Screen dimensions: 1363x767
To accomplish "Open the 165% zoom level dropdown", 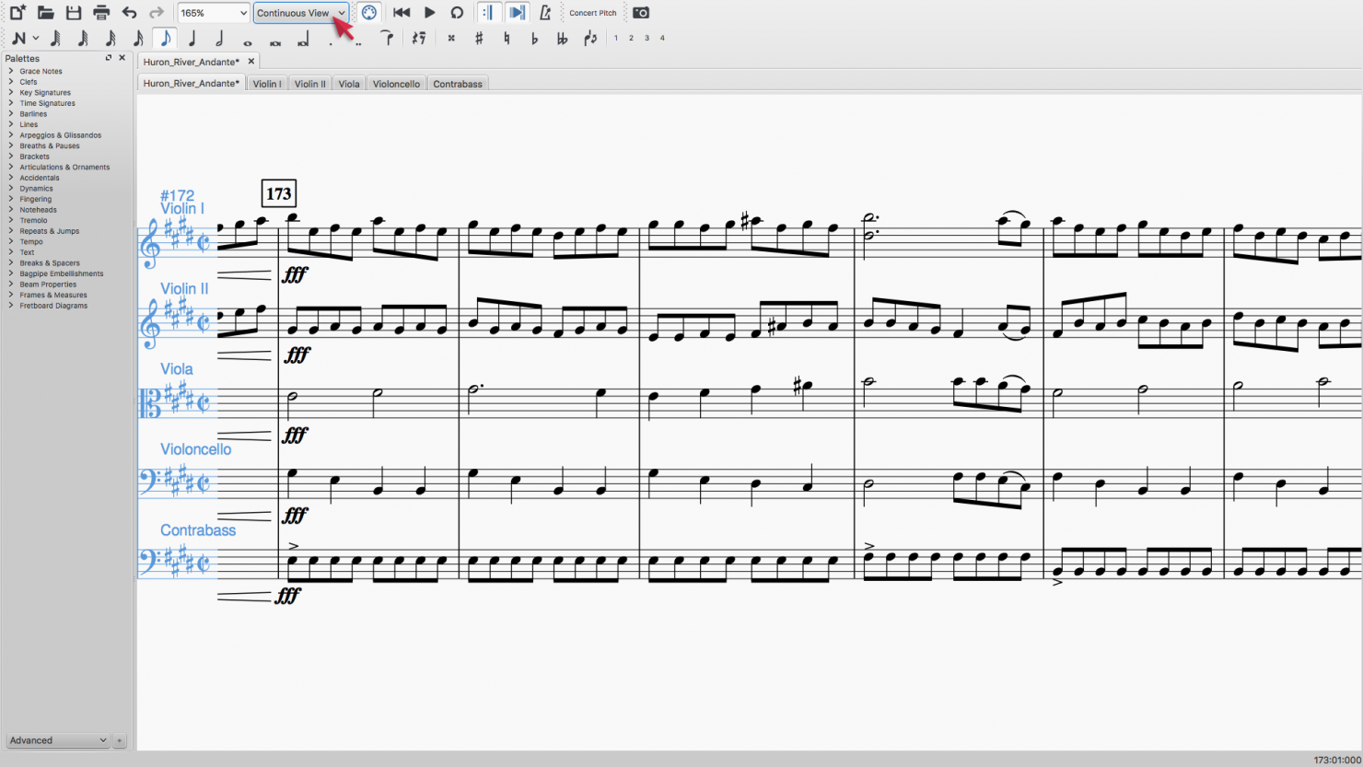I will coord(213,12).
